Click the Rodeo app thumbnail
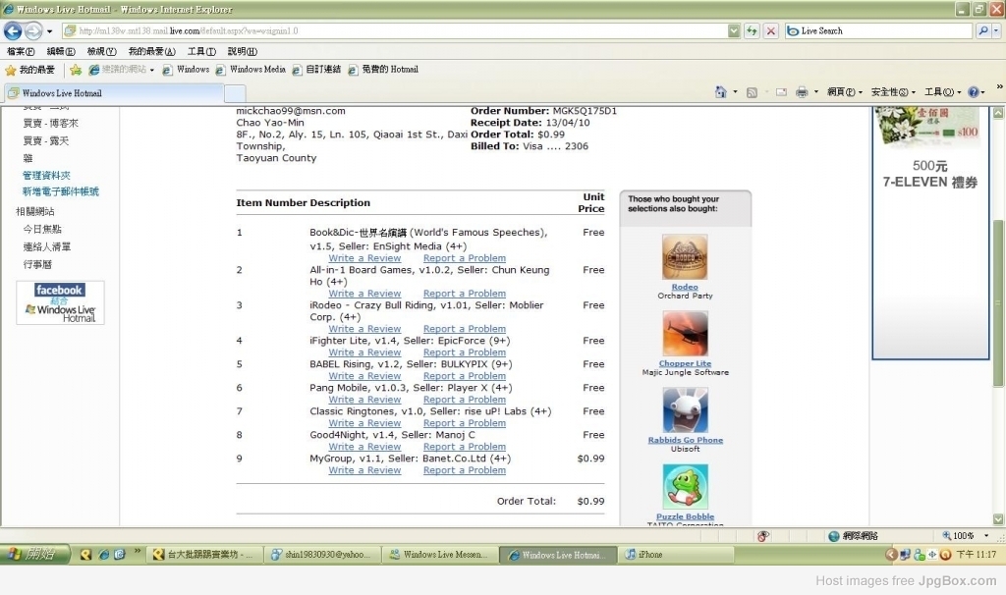This screenshot has width=1006, height=595. coord(685,257)
